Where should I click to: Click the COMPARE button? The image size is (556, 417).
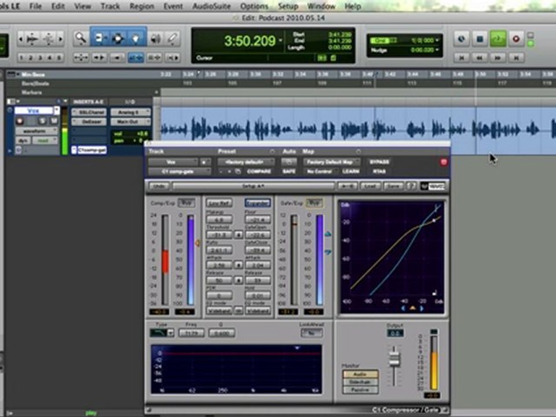pyautogui.click(x=259, y=171)
